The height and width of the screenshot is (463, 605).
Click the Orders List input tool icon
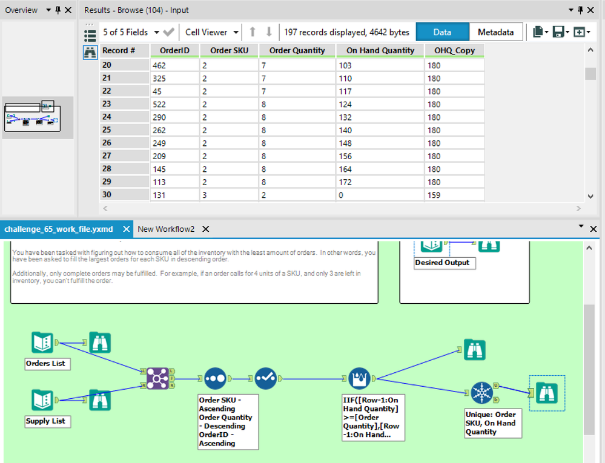(42, 342)
